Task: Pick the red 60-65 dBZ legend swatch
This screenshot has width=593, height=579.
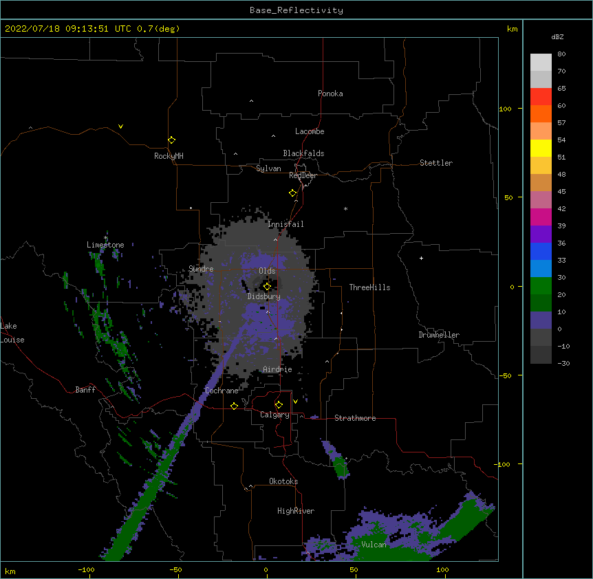Action: click(541, 96)
